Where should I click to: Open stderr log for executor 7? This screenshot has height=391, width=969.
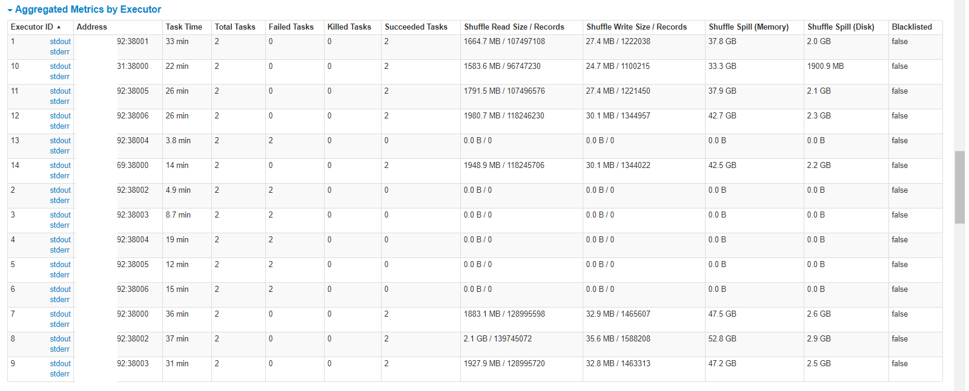(x=59, y=325)
